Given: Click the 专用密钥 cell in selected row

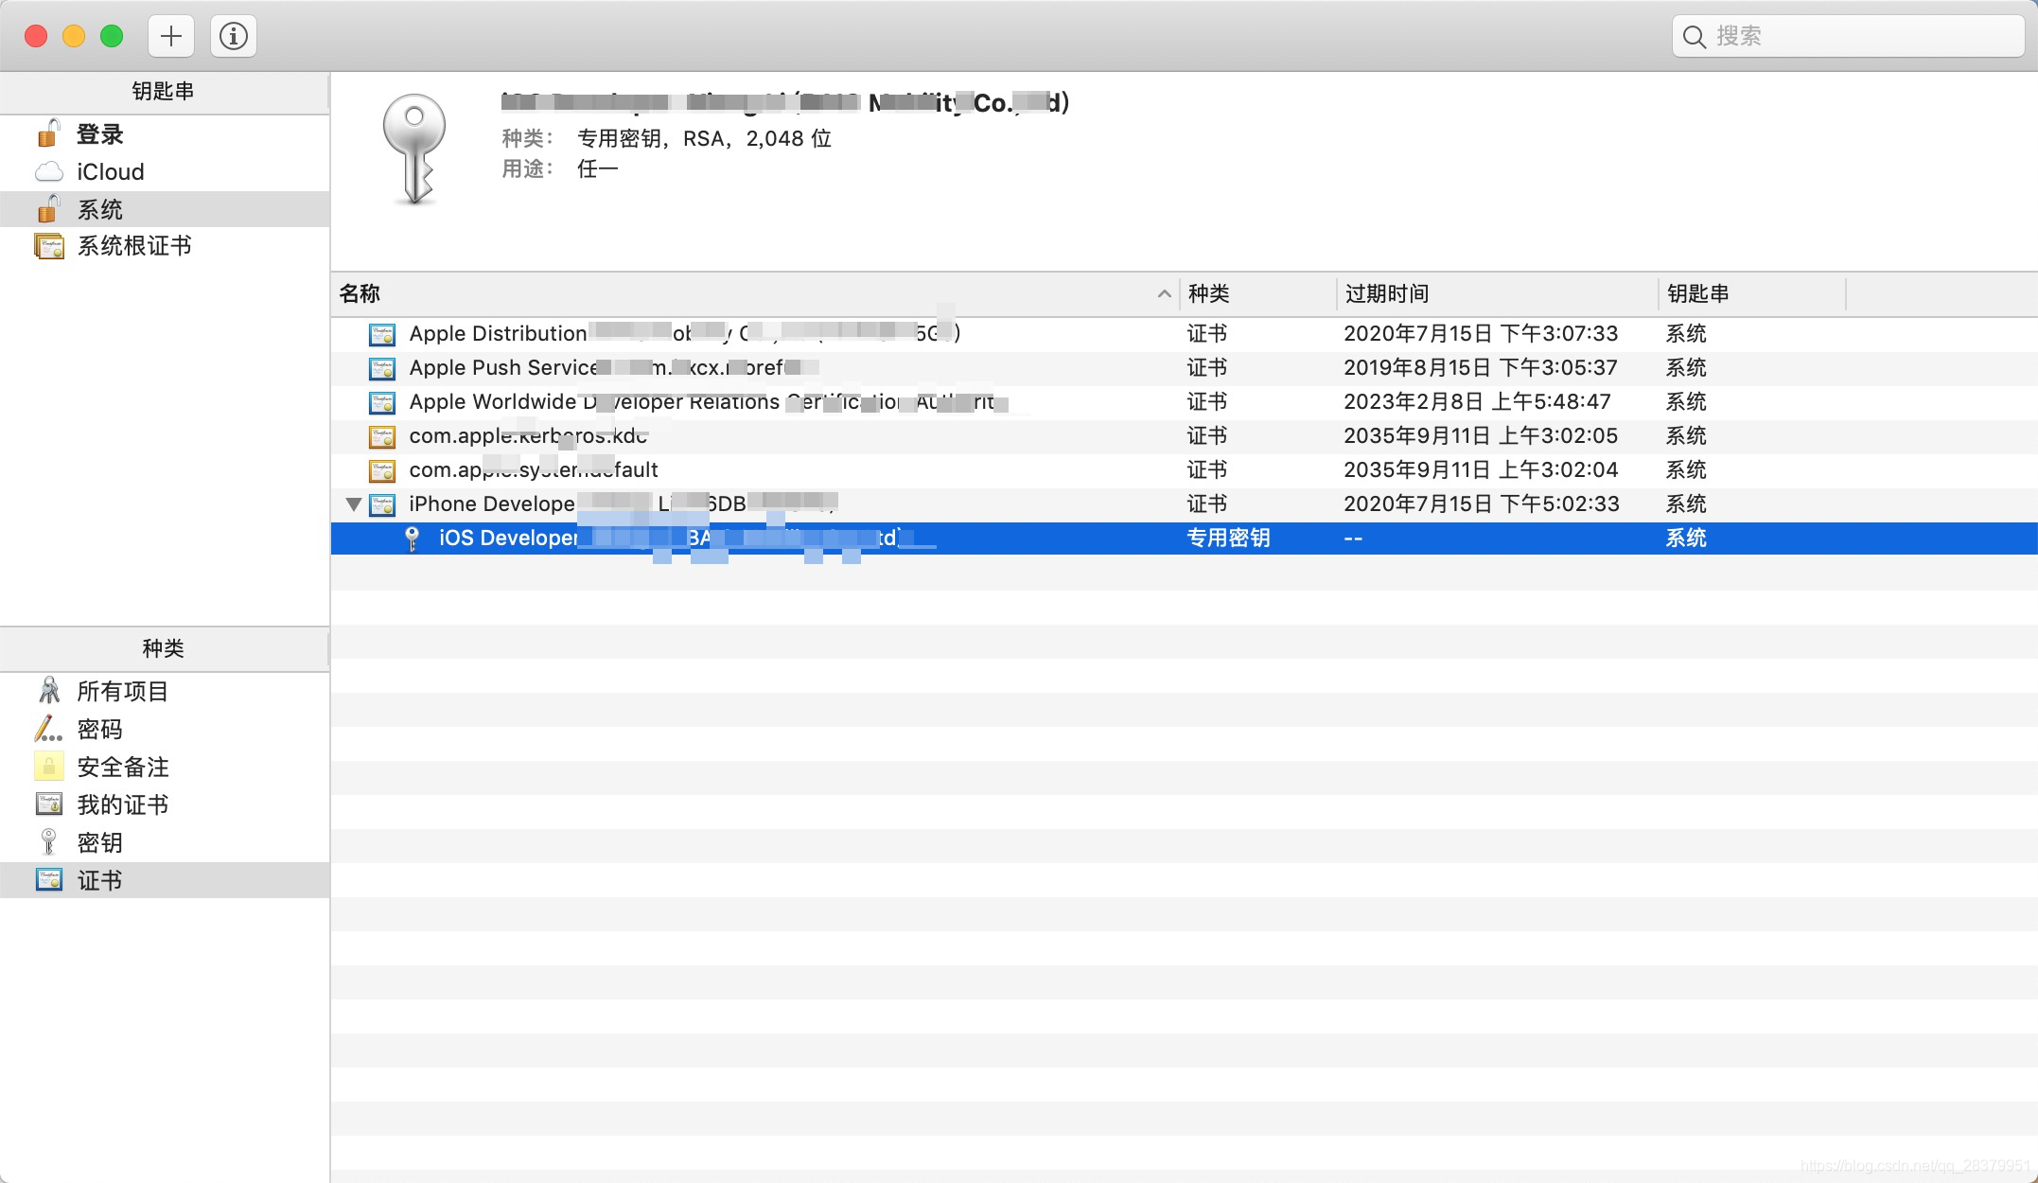Looking at the screenshot, I should (1228, 538).
